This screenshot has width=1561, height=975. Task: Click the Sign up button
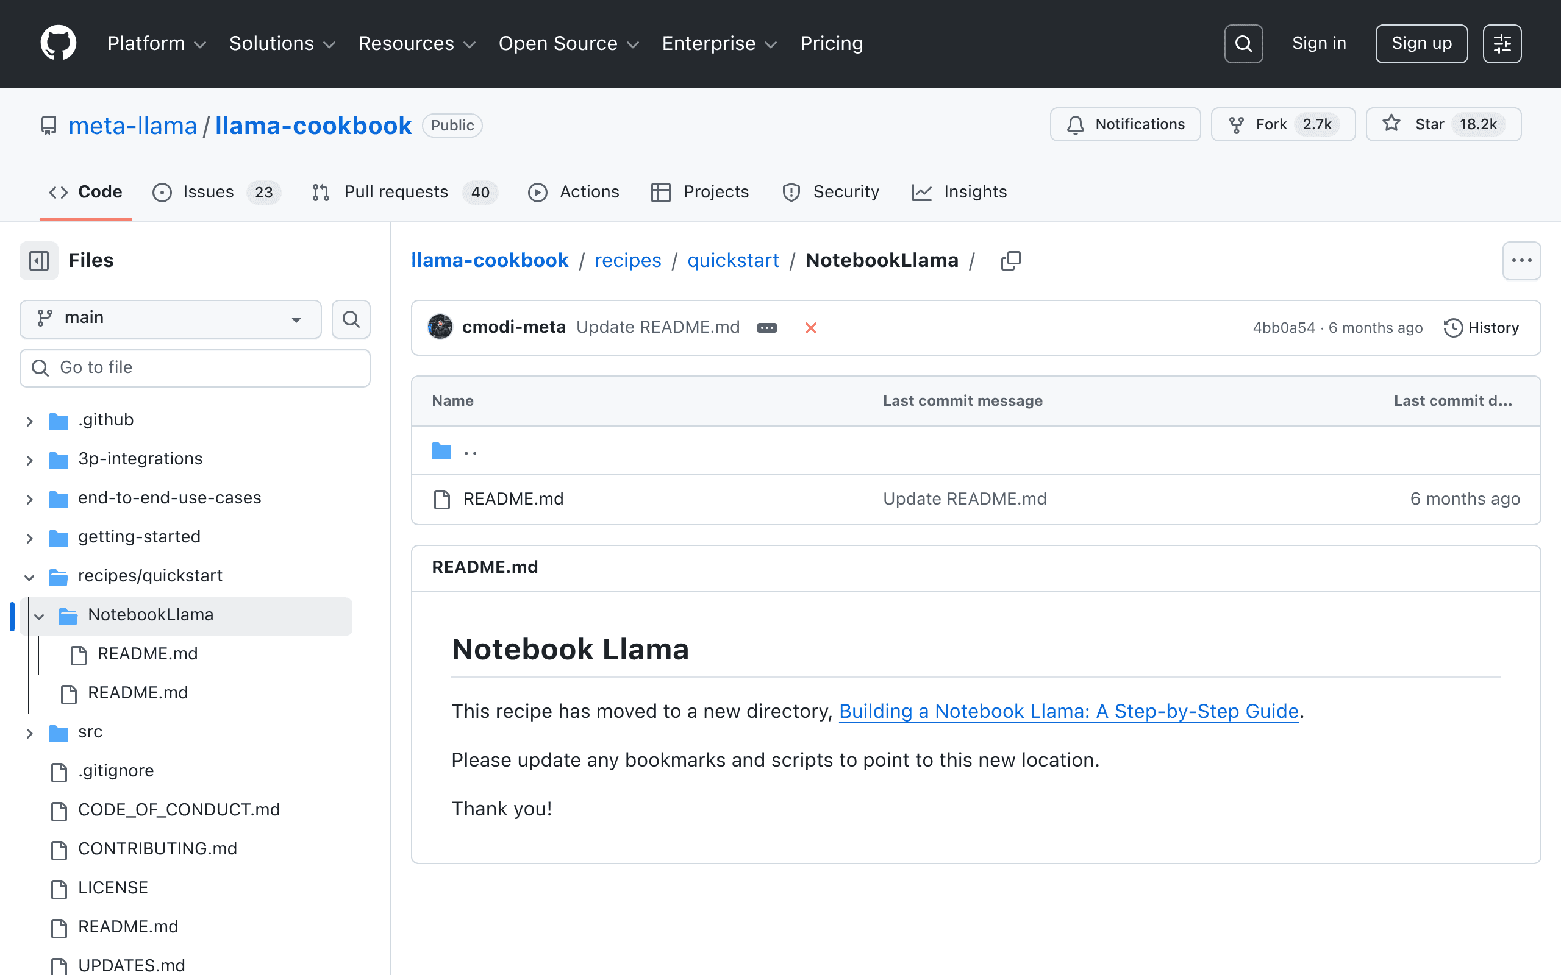coord(1421,44)
